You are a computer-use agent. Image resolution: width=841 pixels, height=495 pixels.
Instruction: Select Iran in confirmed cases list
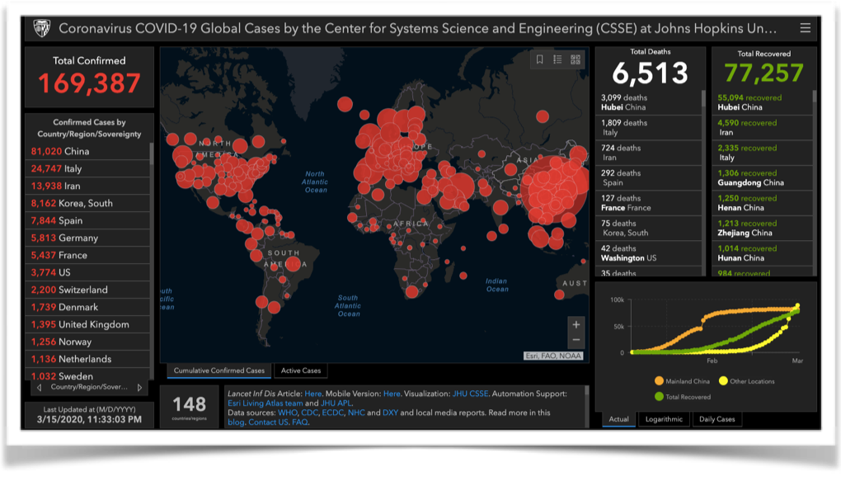coord(87,186)
